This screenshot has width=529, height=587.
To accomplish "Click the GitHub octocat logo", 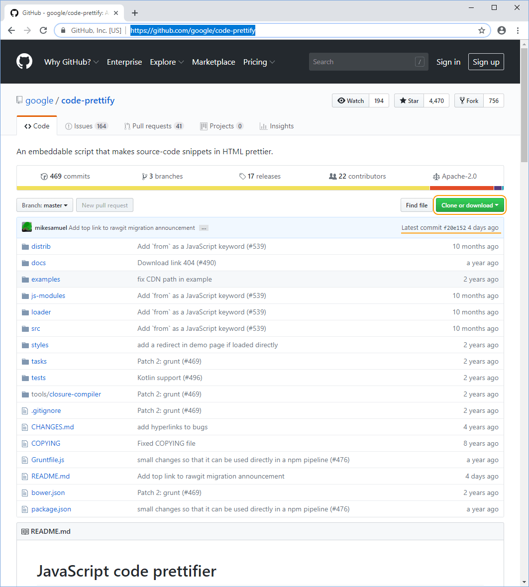I will click(x=24, y=61).
